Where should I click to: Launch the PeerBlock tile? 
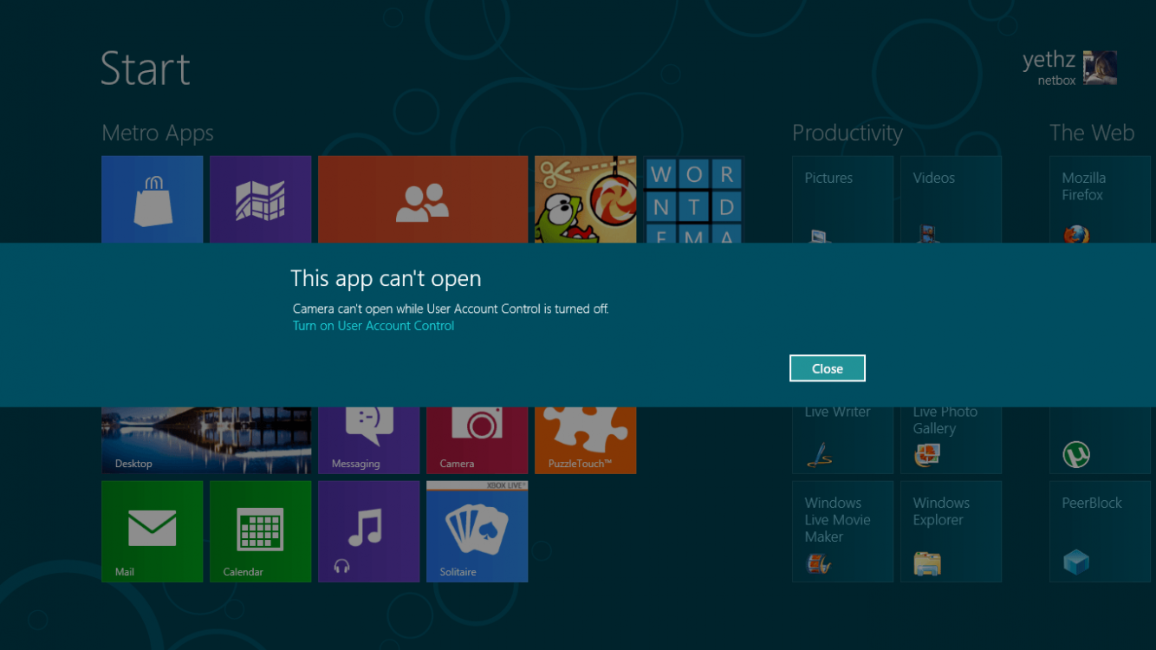pyautogui.click(x=1100, y=531)
